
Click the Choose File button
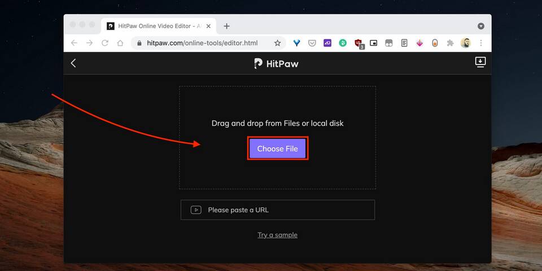coord(278,148)
